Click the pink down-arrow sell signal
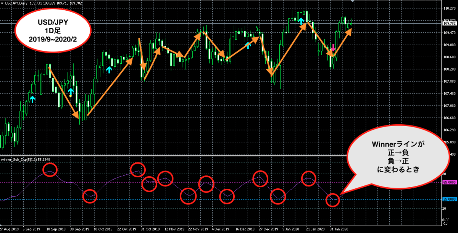458x233 pixels. tap(333, 47)
